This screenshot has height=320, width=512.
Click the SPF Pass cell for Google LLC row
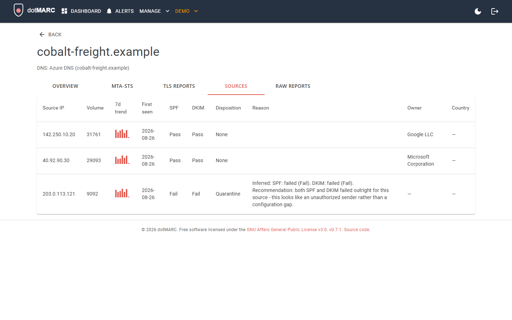tap(175, 135)
